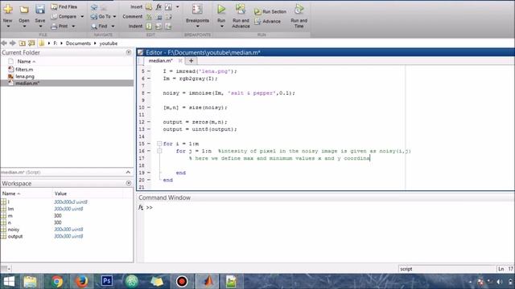Click the Insert section icon

click(x=149, y=6)
